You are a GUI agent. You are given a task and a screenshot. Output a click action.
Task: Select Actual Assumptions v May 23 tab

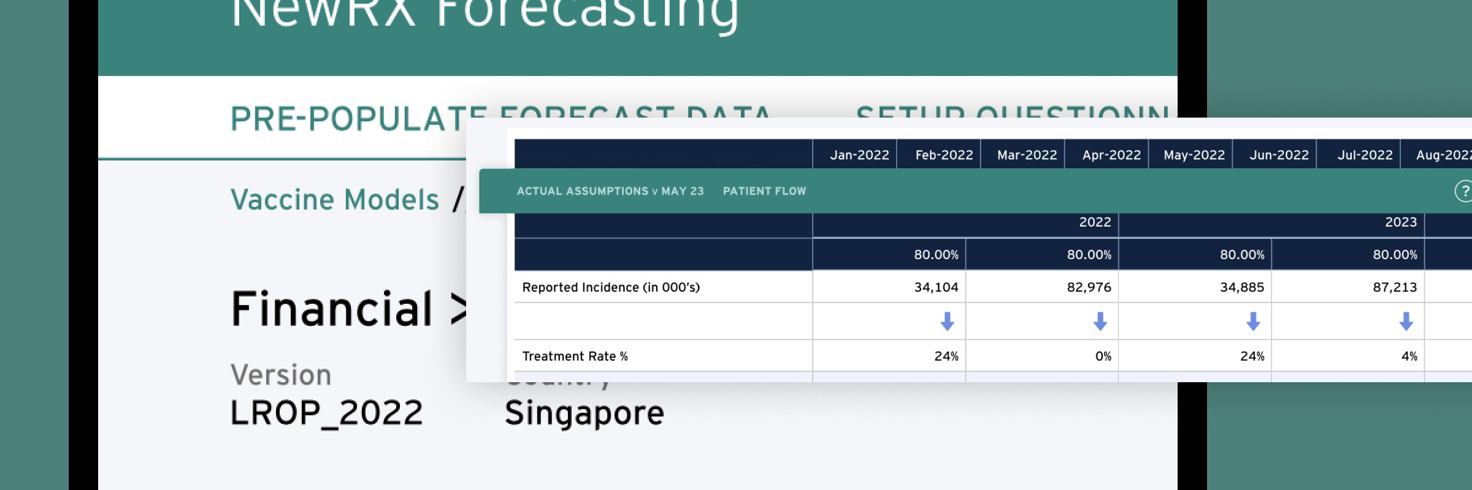pyautogui.click(x=610, y=191)
